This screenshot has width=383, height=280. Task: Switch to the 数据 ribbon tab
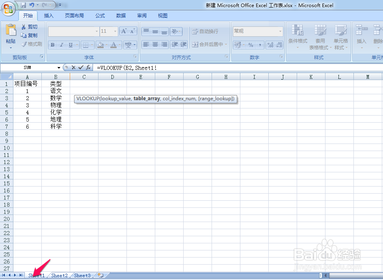point(121,16)
